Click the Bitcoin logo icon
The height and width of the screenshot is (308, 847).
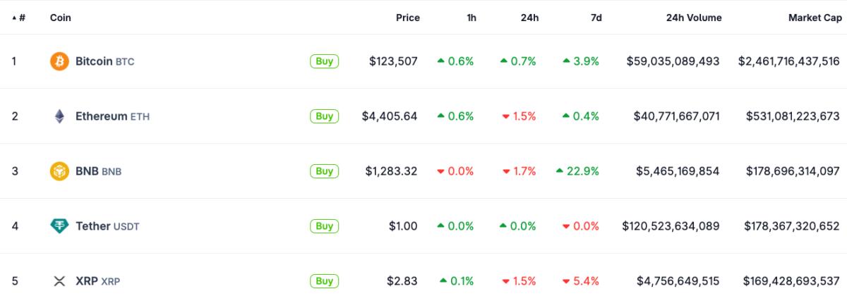(59, 61)
